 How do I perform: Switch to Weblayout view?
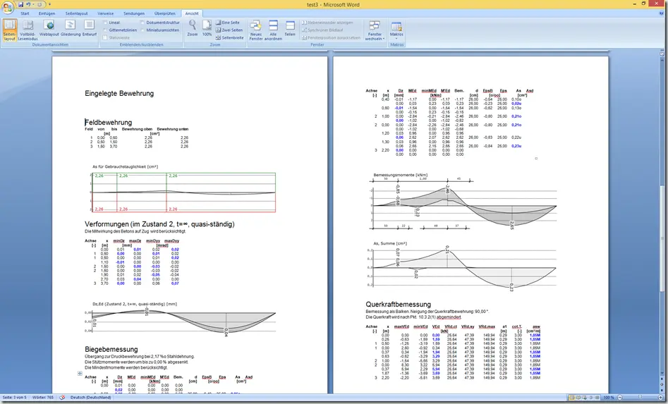[49, 29]
